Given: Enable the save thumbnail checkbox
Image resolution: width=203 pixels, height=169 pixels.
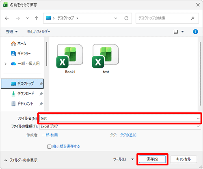Looking at the screenshot, I should [x=49, y=147].
